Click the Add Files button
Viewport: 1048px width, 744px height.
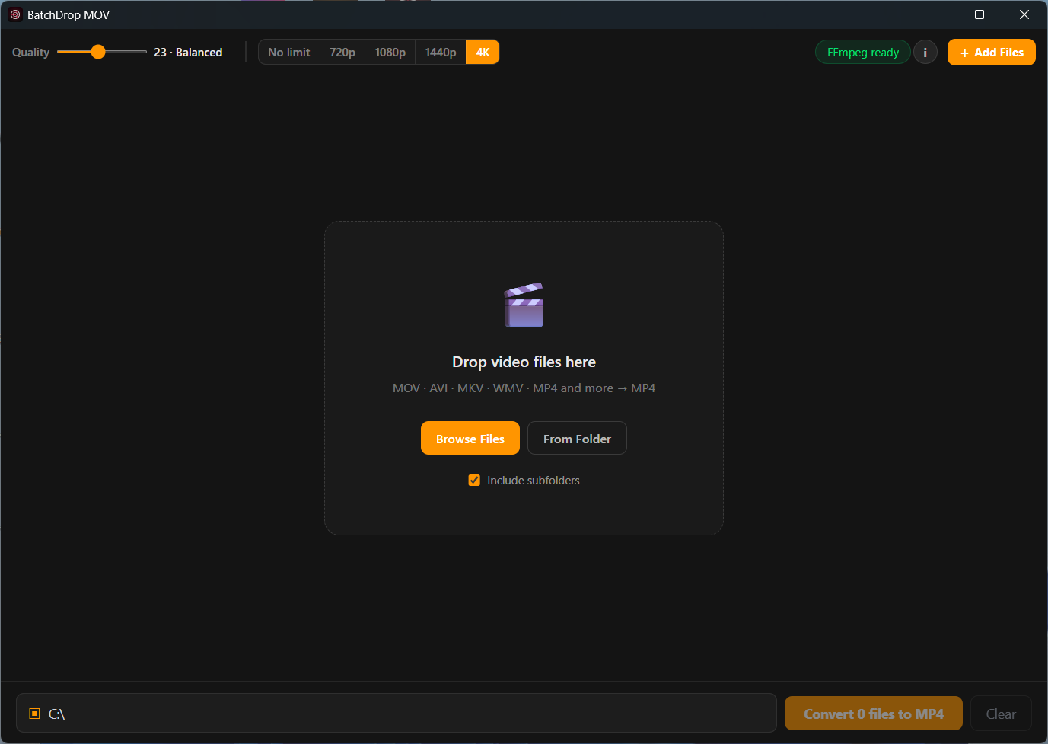pyautogui.click(x=991, y=53)
